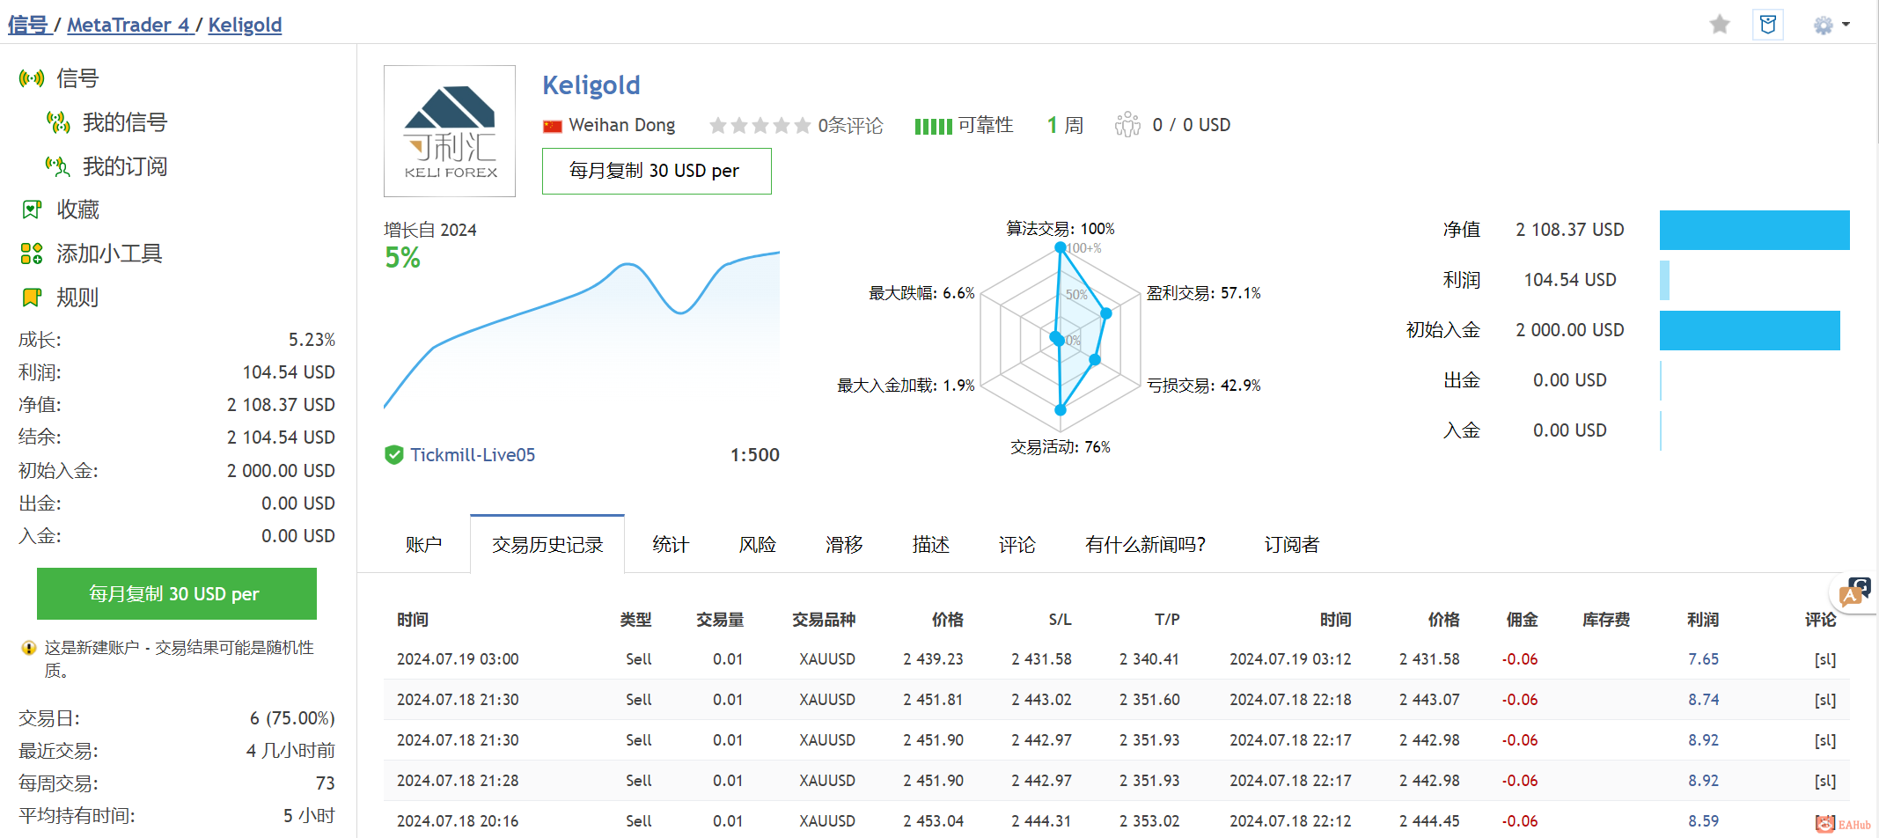Open 规则 in the sidebar
This screenshot has width=1879, height=838.
point(77,298)
